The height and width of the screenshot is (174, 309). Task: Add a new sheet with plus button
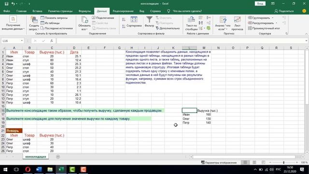click(x=58, y=157)
